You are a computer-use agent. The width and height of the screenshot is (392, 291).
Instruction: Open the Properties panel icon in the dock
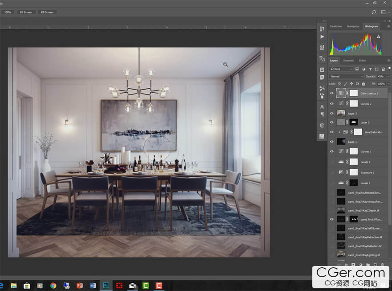[322, 47]
